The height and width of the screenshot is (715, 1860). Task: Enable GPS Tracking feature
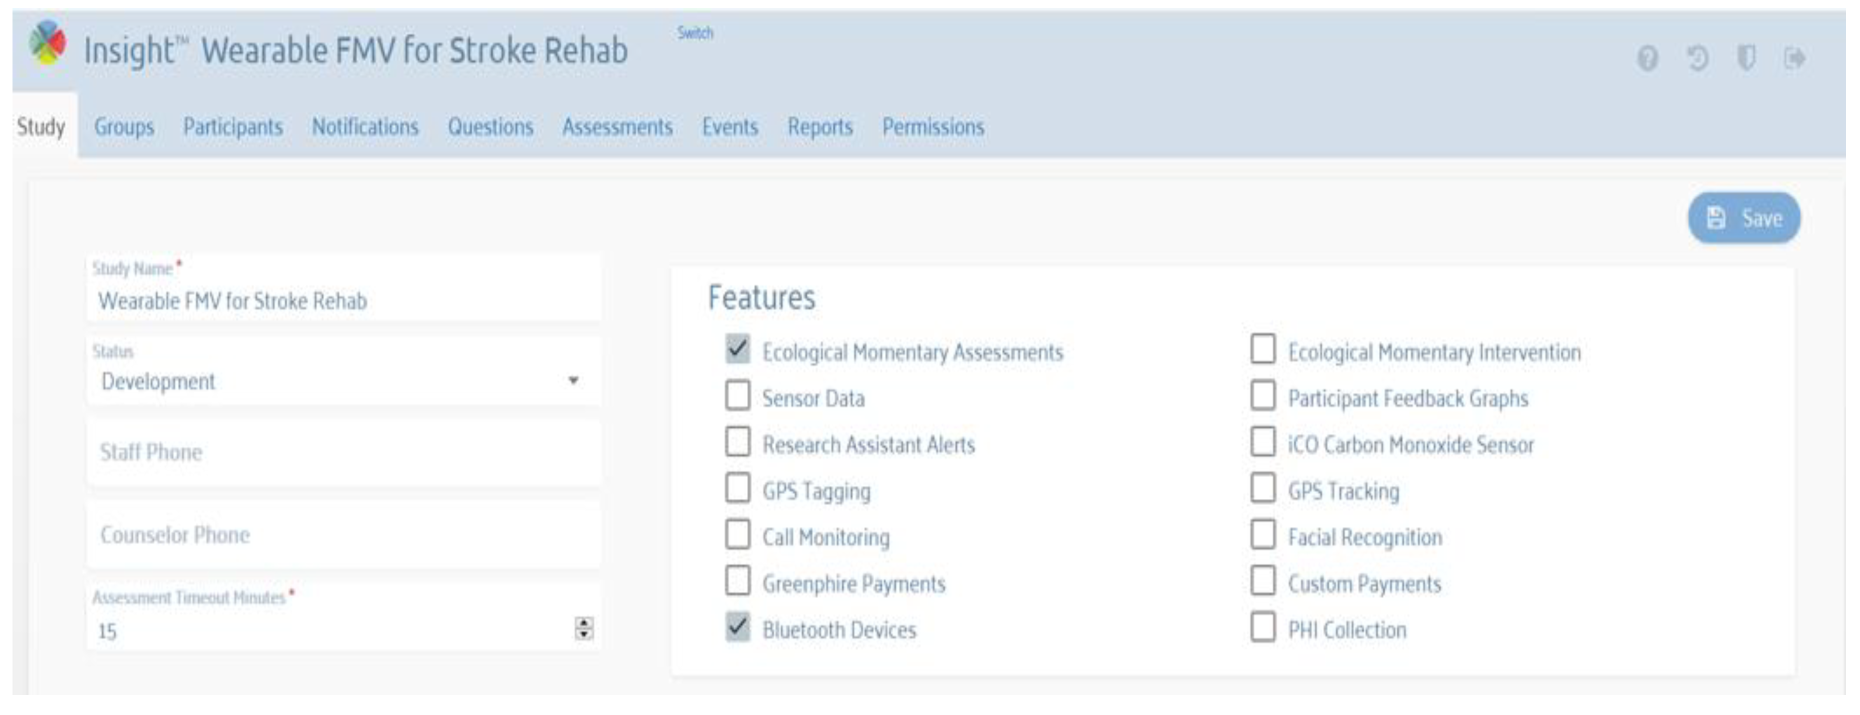(x=1262, y=488)
